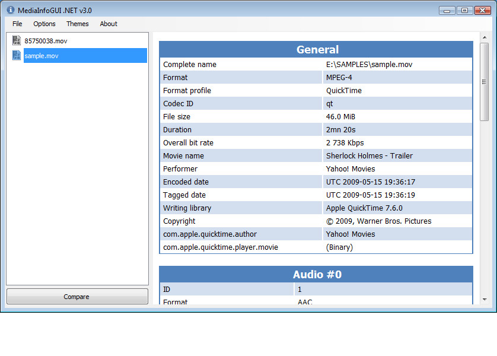Click the (Binary) value
The height and width of the screenshot is (356, 497).
pos(339,247)
